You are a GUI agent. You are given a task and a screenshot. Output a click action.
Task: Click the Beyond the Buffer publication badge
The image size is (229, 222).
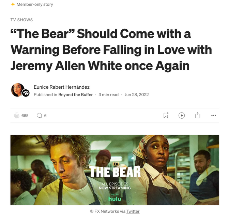[26, 93]
